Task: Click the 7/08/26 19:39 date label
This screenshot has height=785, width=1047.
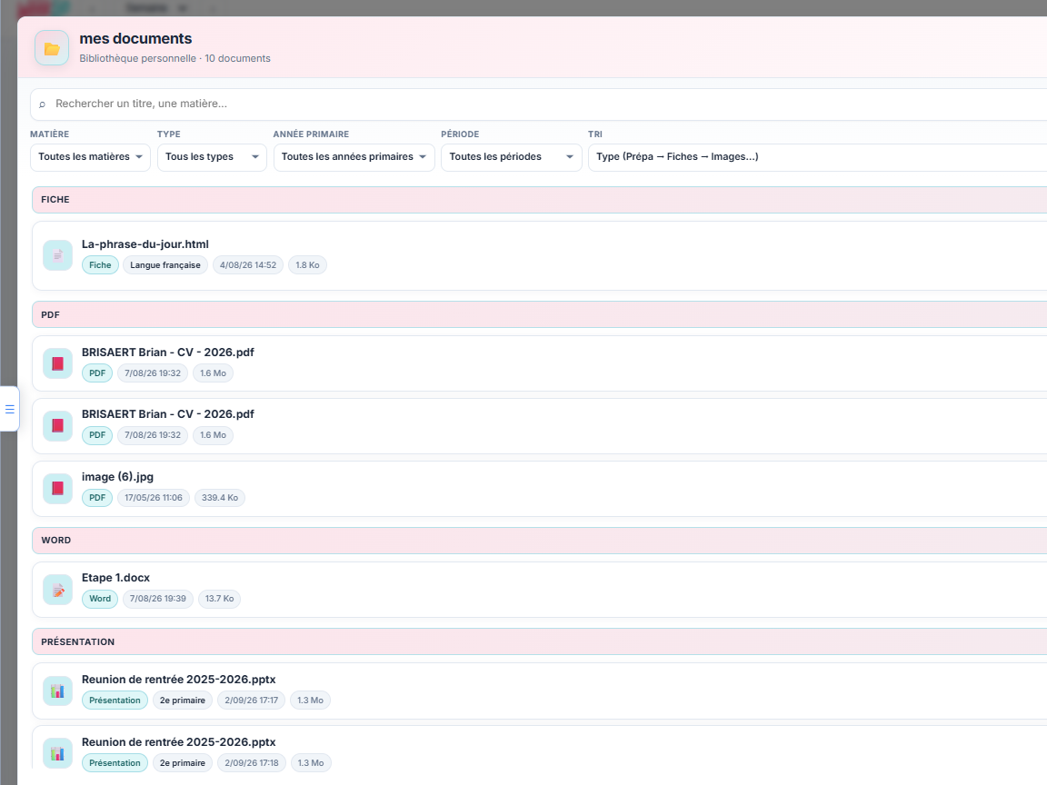Action: (157, 599)
